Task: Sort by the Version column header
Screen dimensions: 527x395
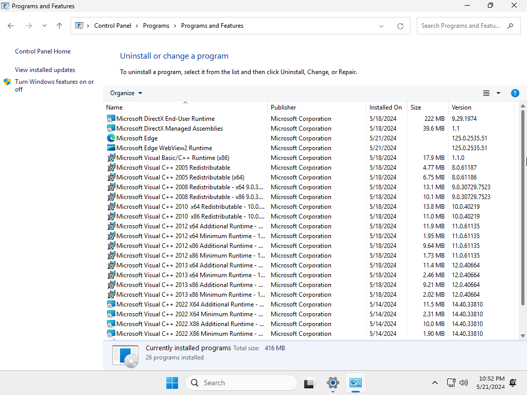Action: 481,107
